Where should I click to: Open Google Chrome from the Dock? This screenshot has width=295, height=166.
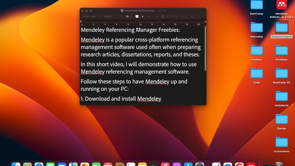tap(239, 164)
